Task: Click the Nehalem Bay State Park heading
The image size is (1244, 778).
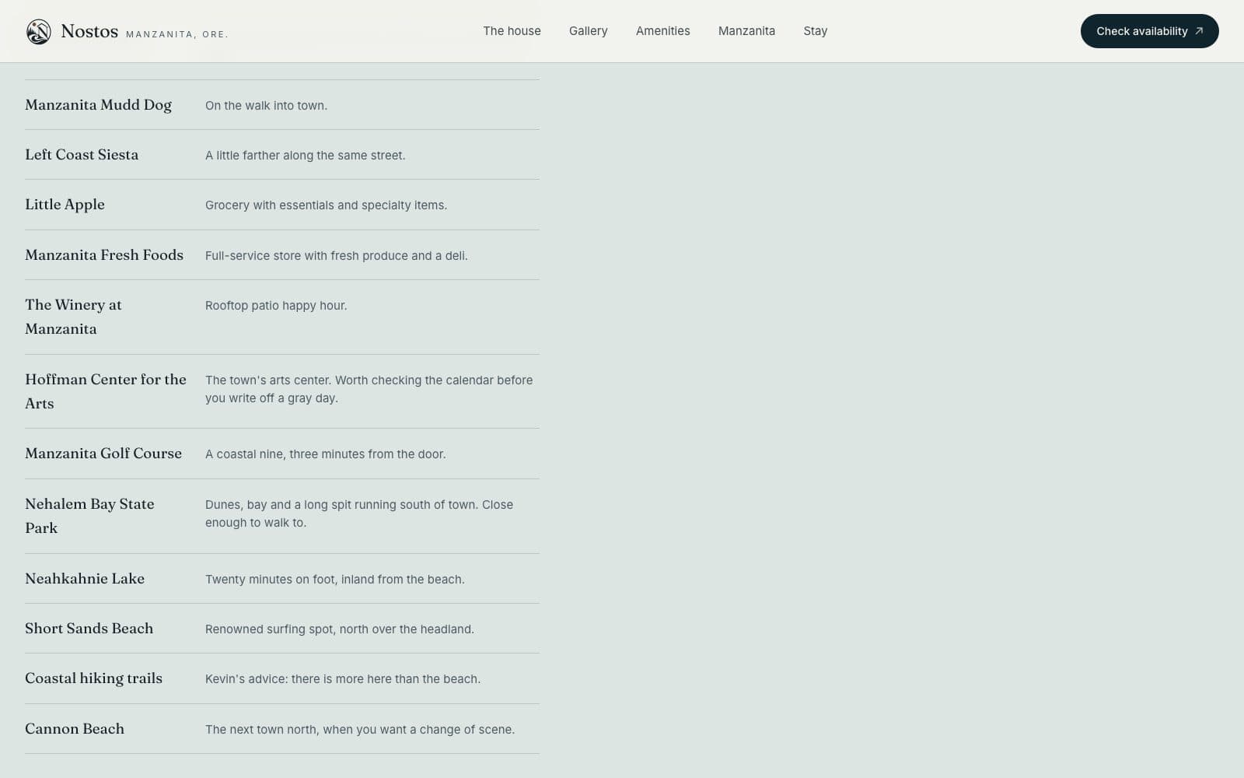Action: (89, 516)
